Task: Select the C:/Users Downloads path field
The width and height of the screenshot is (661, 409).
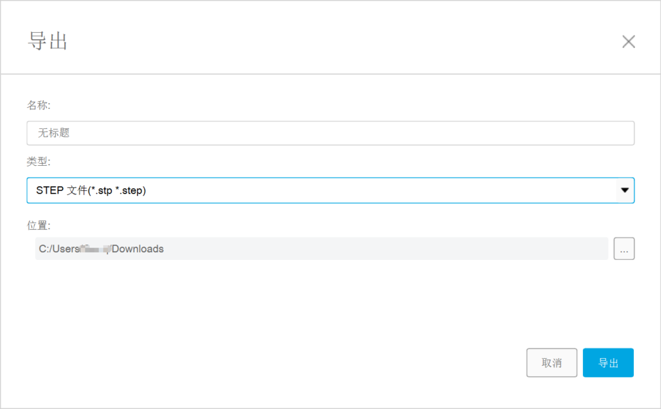Action: pyautogui.click(x=321, y=248)
